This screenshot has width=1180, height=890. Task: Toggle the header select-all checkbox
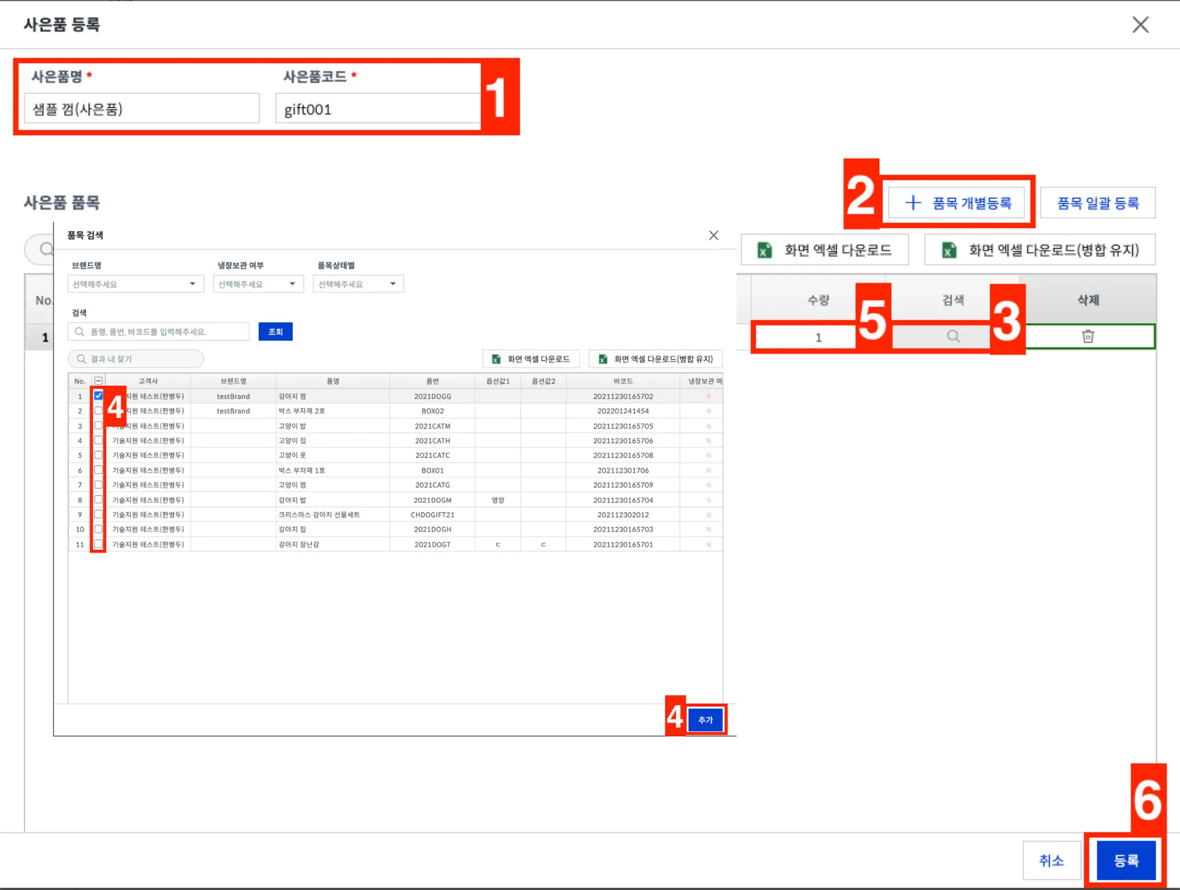[99, 381]
